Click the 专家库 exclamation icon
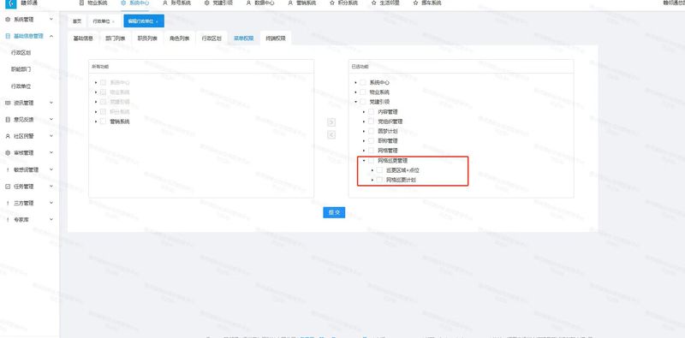The image size is (685, 338). [8, 220]
